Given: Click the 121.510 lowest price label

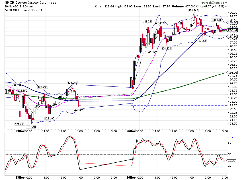Looking at the screenshot, I should pos(31,127).
